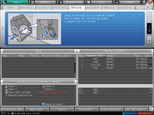Show more tabs with right arrow
Viewport: 154px width, 115px height.
(148, 7)
